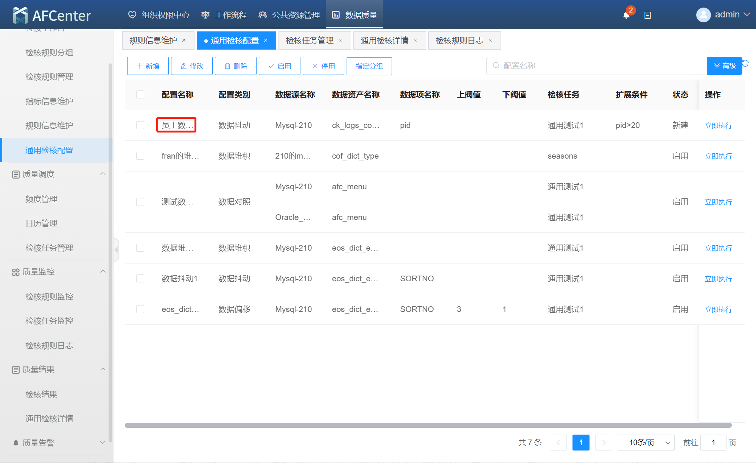Screen dimensions: 756x463
Task: Open the document list icon in header
Action: point(647,16)
